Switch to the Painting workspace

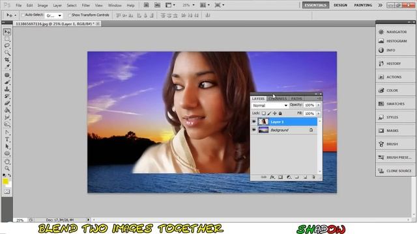pos(363,5)
